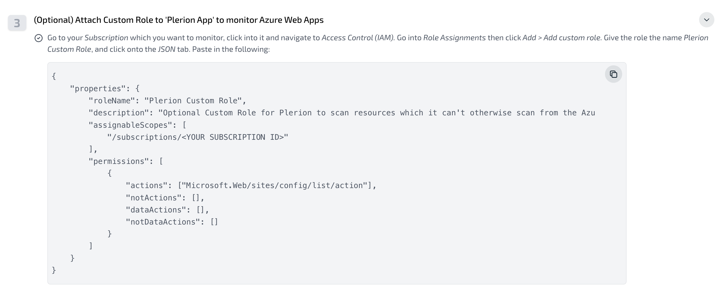This screenshot has height=301, width=720.
Task: Click the circled checkmark beside instructions
Action: 39,38
